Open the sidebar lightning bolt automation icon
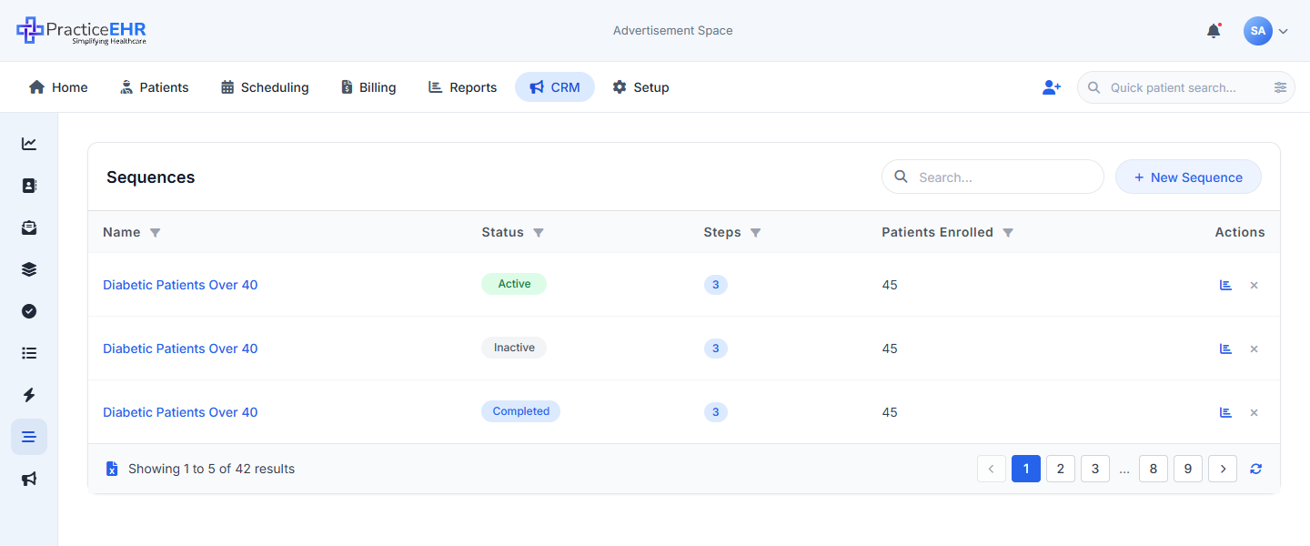Viewport: 1310px width, 546px height. [29, 395]
